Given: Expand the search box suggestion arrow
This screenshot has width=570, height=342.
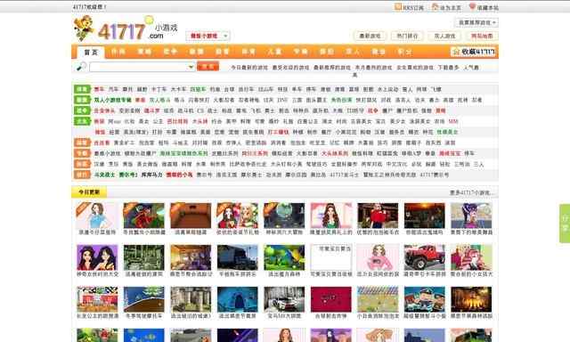Looking at the screenshot, I should tap(191, 67).
